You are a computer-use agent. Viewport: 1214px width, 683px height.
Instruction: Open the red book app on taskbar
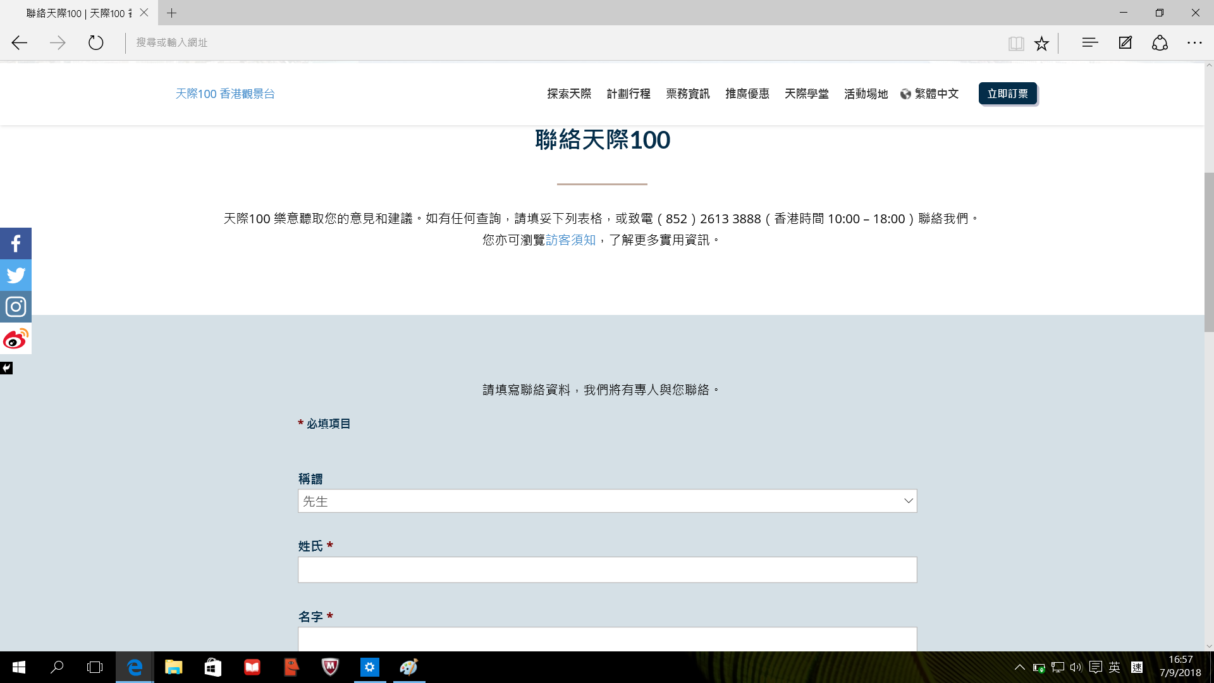pos(252,667)
